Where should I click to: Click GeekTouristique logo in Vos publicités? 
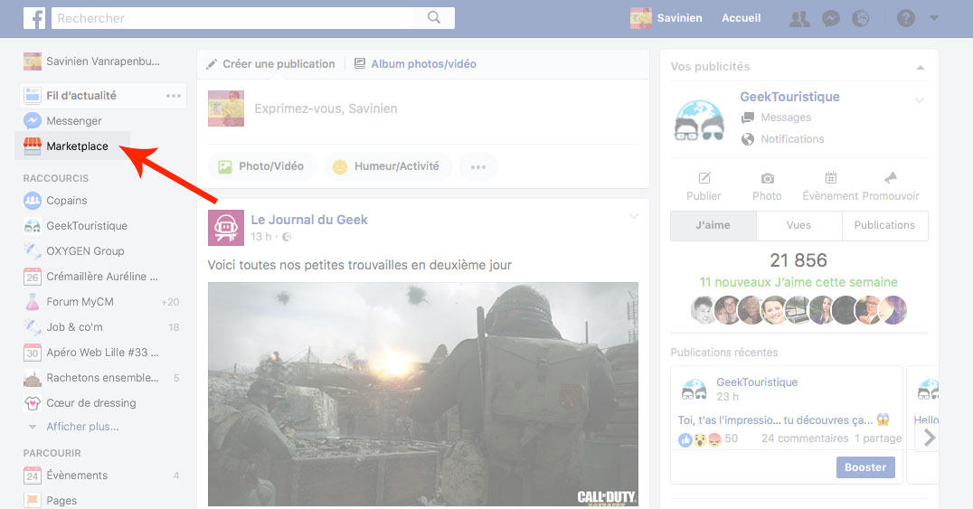699,120
